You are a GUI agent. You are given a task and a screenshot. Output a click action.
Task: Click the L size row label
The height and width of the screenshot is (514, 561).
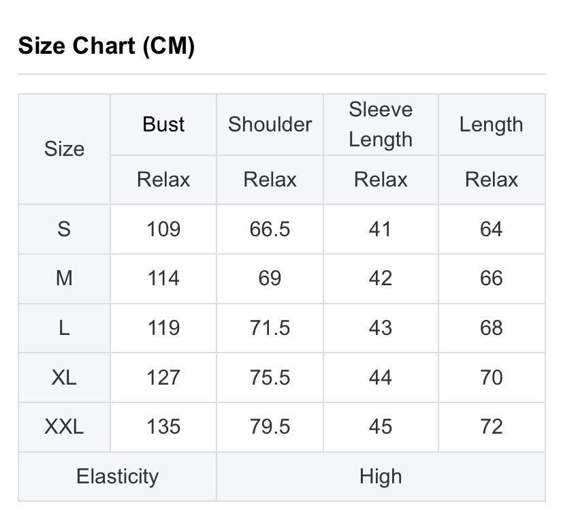pos(64,327)
